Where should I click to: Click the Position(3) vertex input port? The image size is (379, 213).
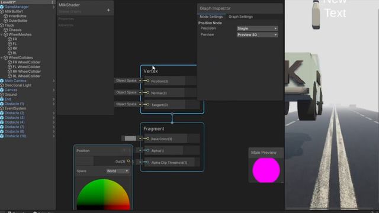click(x=147, y=81)
